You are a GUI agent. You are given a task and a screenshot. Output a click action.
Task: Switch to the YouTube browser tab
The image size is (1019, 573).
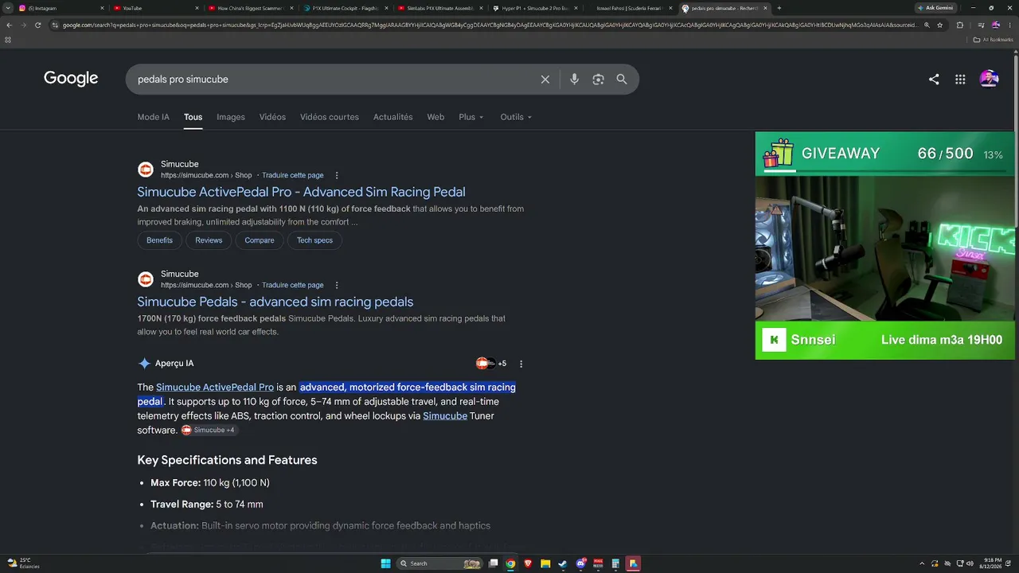tap(155, 8)
